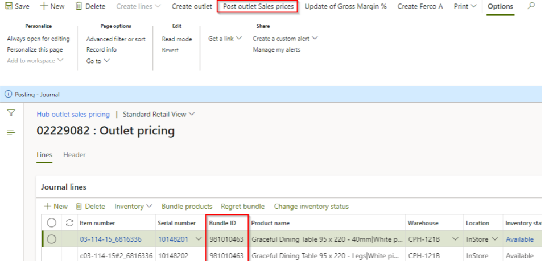Image resolution: width=545 pixels, height=261 pixels.
Task: Switch to the Header tab
Action: pos(74,155)
